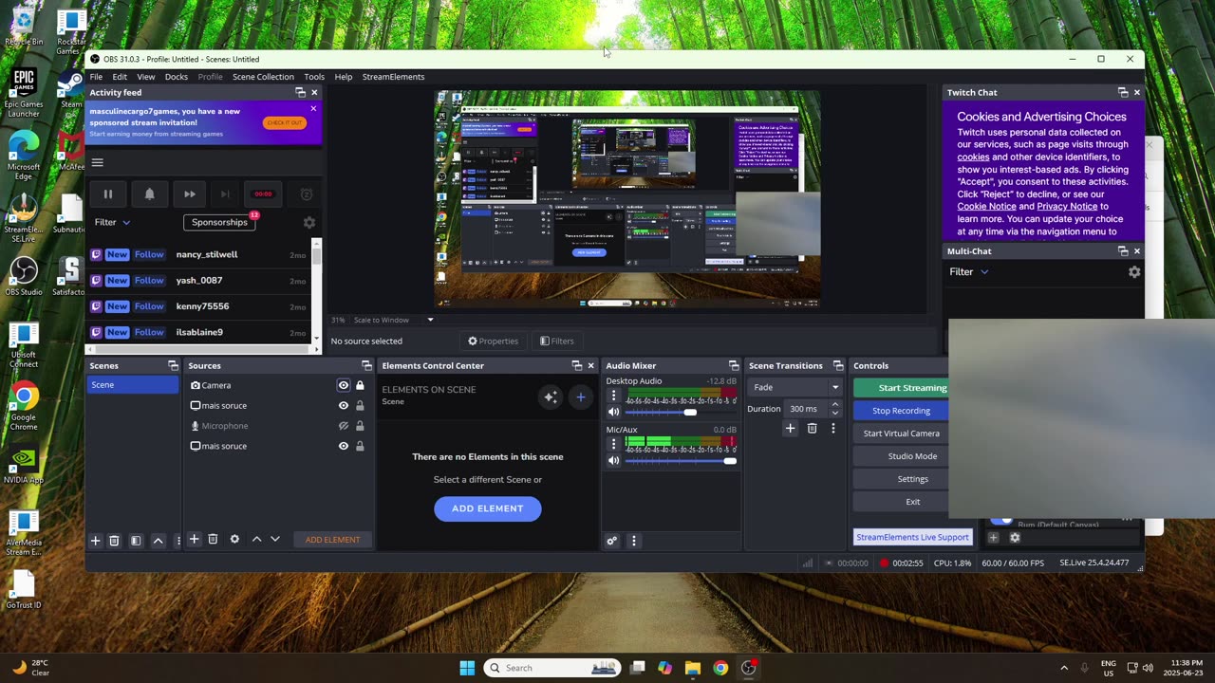Image resolution: width=1215 pixels, height=683 pixels.
Task: Lock the last mais soruce layer
Action: click(x=360, y=446)
